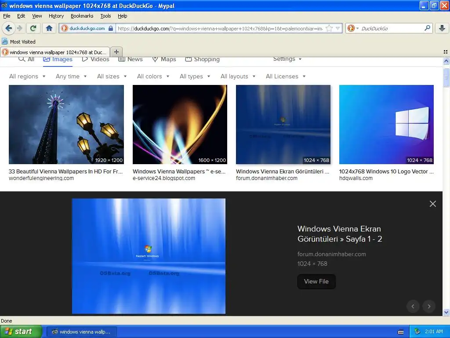The image size is (450, 338).
Task: Switch to the All results tab
Action: [26, 59]
